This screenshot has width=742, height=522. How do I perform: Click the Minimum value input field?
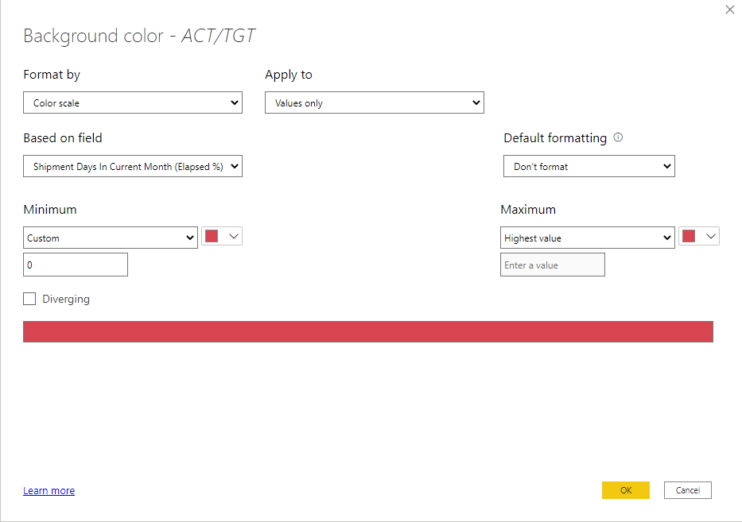[76, 265]
